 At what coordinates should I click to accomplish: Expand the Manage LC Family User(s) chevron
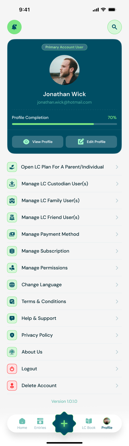(x=117, y=201)
